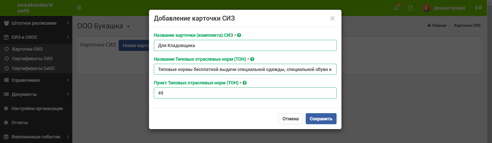Click the circle icon next to Сертификаты СИЗ
The image size is (492, 143).
[7, 59]
